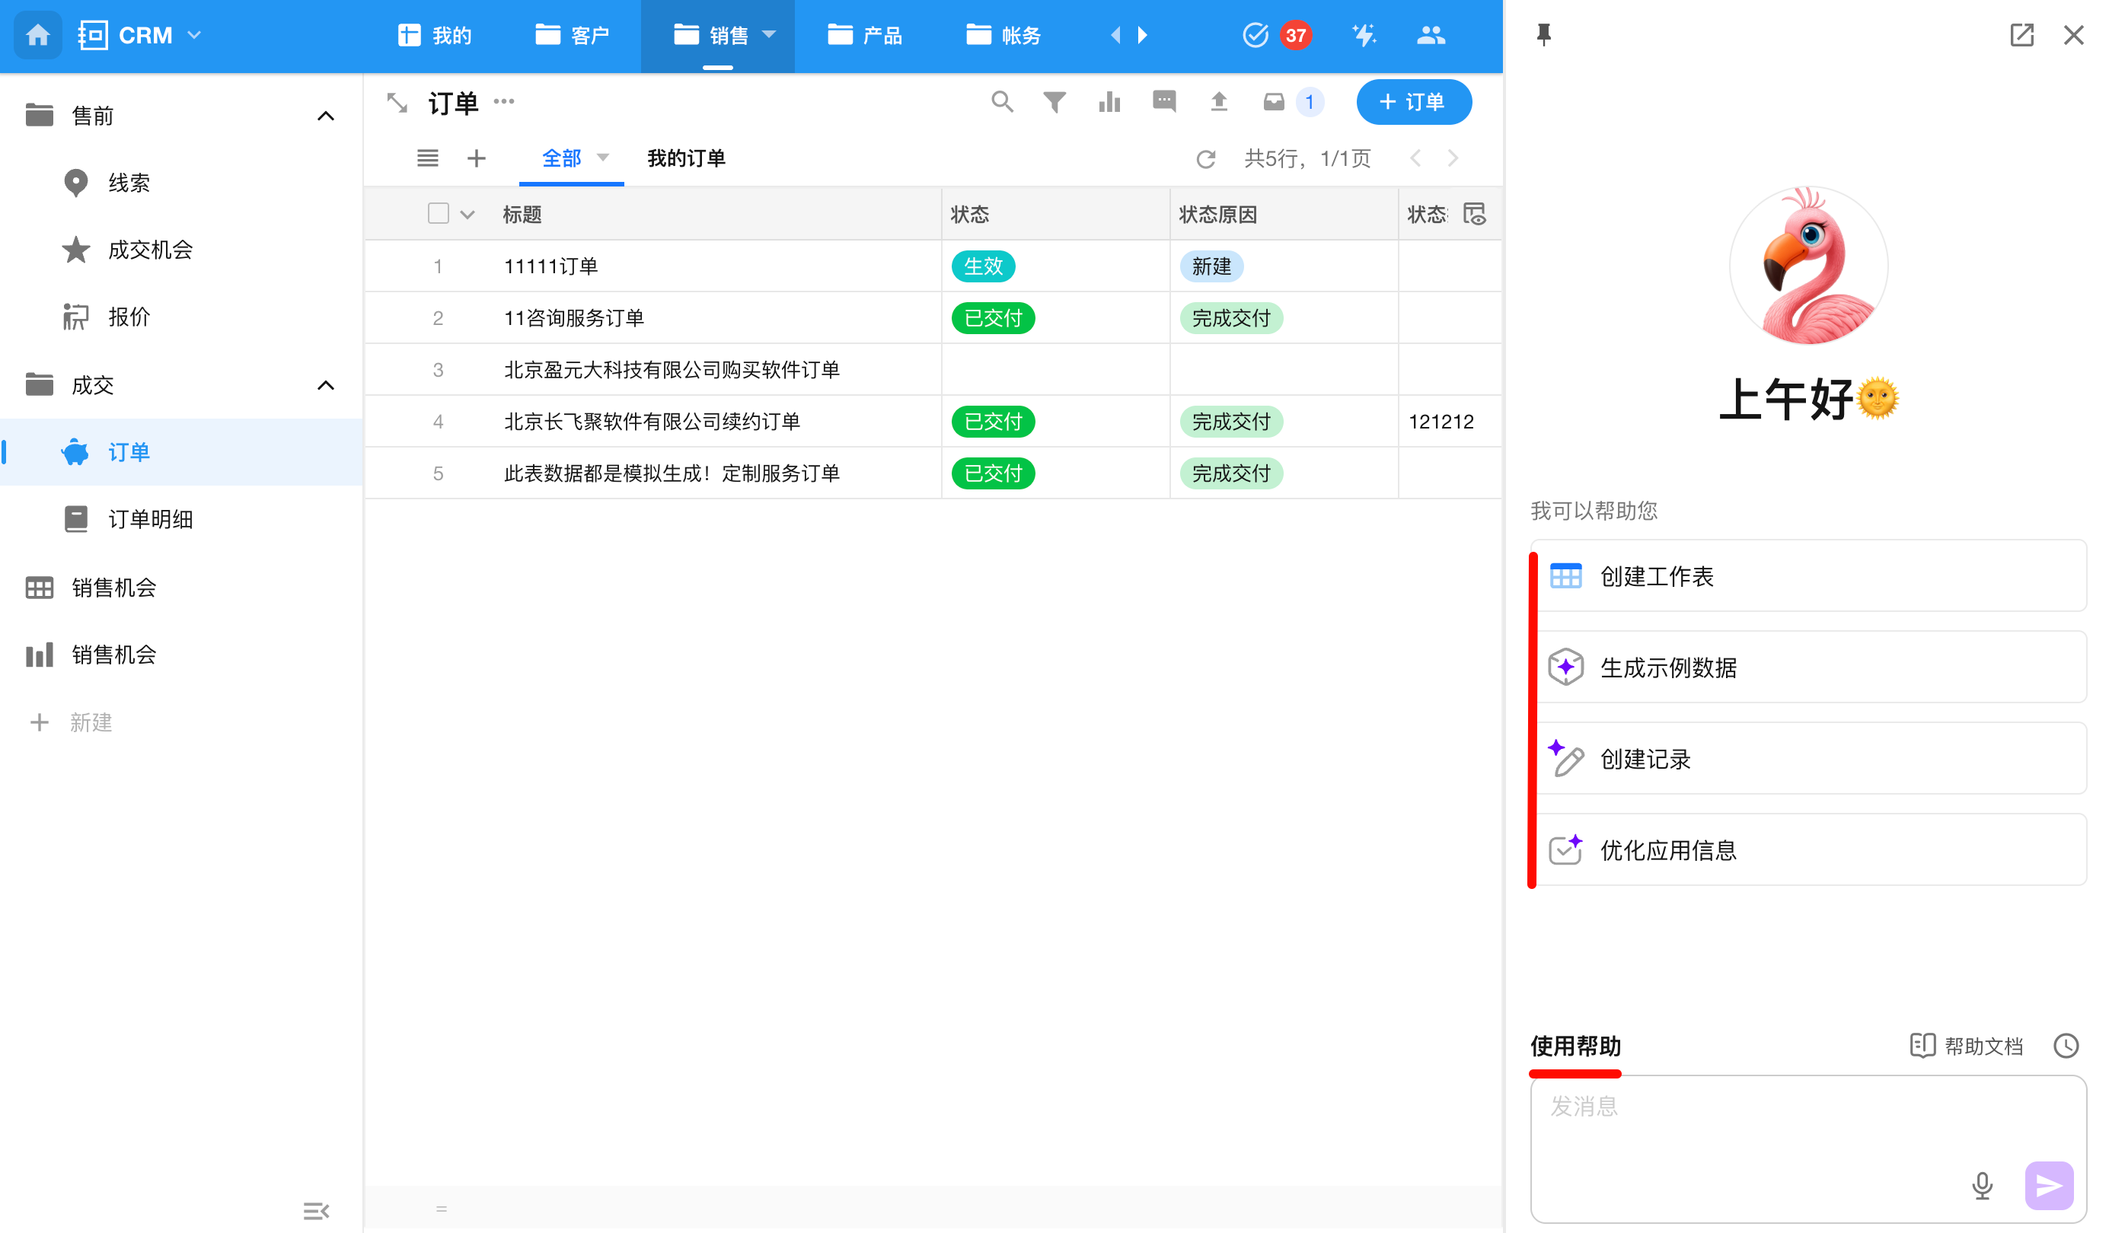
Task: Open the filter funnel icon
Action: 1054,102
